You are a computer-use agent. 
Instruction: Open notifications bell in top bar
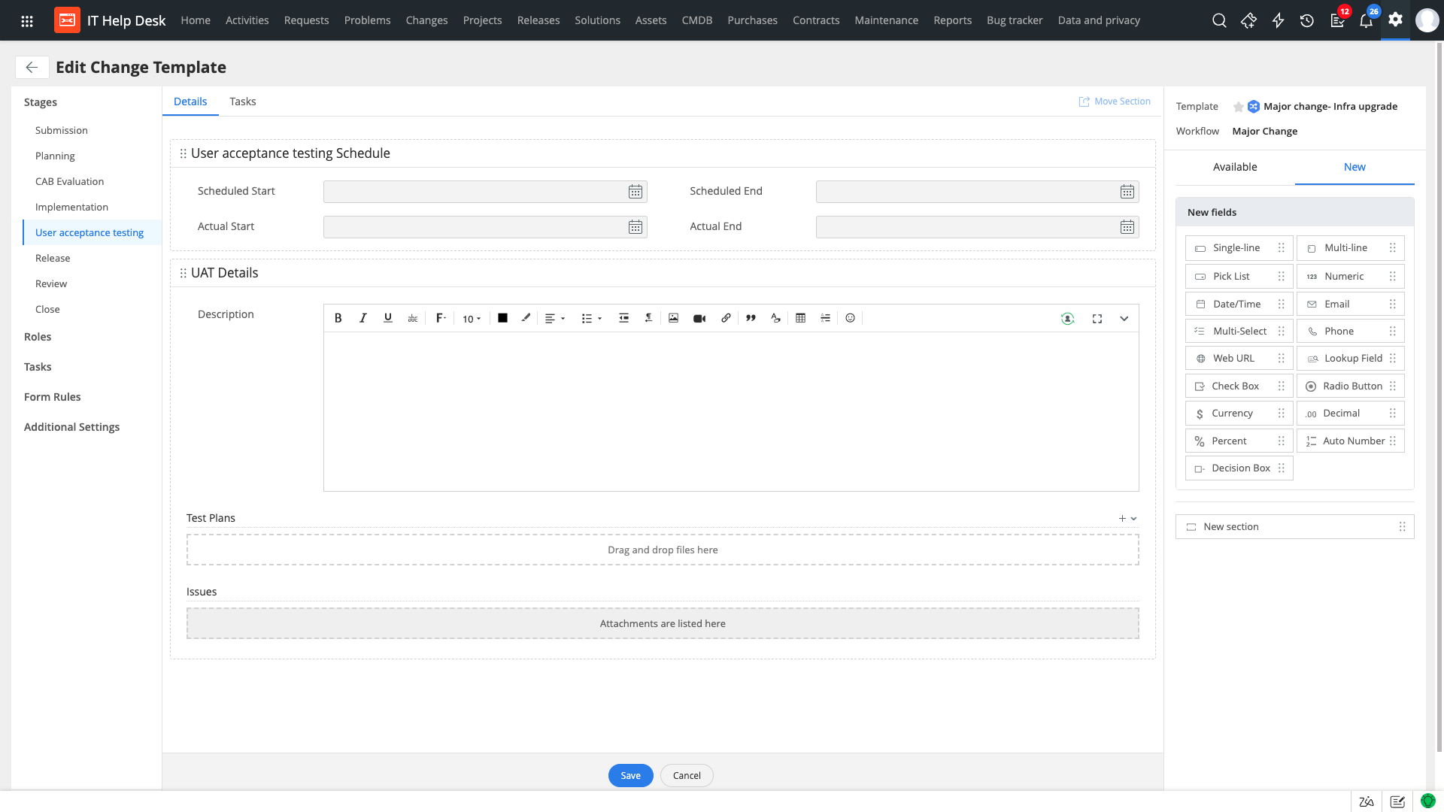[x=1366, y=21]
